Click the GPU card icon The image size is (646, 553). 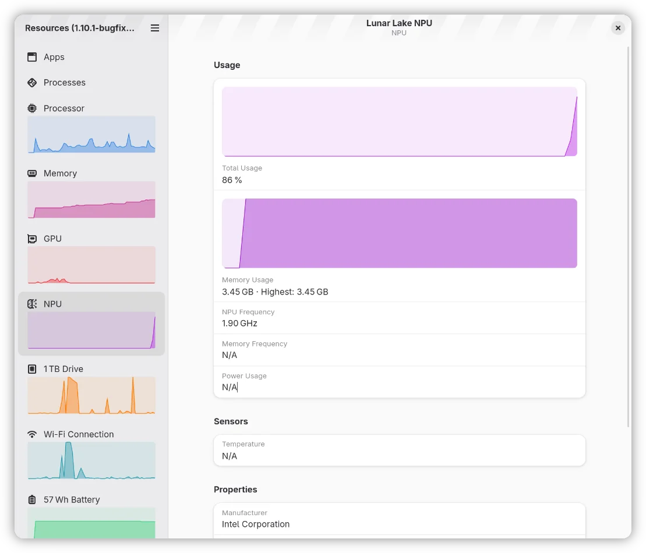(x=32, y=239)
